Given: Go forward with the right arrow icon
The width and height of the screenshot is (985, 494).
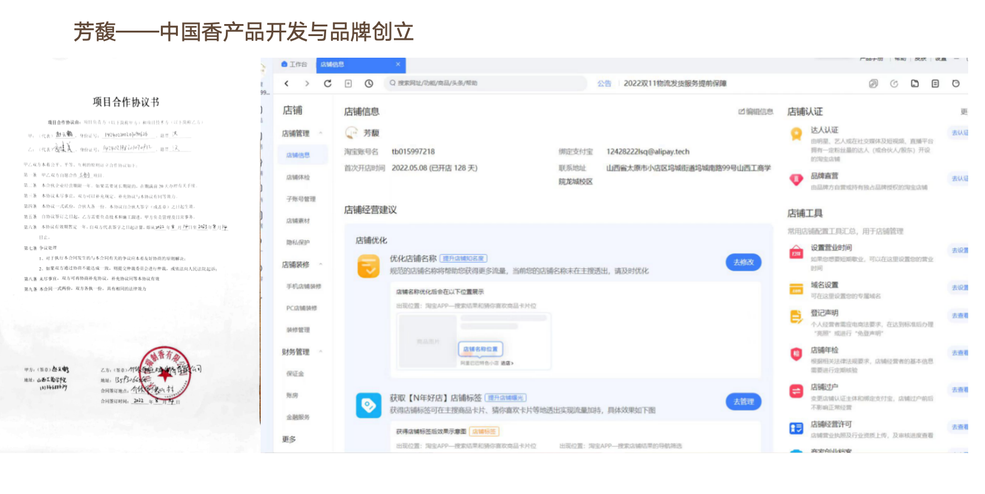Looking at the screenshot, I should (307, 84).
